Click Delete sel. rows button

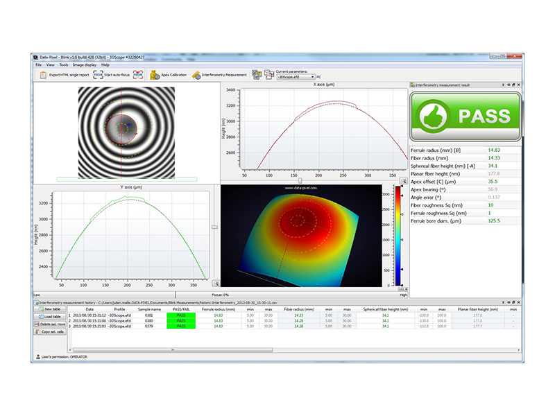[50, 324]
